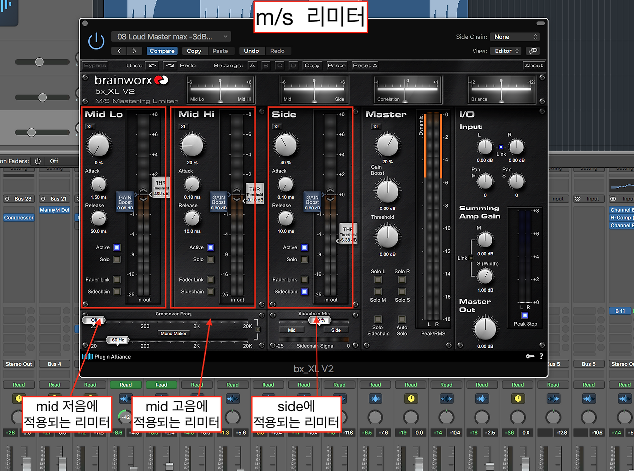Screen dimensions: 634x471
Task: Enable the Auto Solo button
Action: 402,319
